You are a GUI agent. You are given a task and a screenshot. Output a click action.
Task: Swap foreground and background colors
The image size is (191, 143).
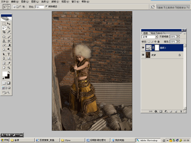pos(9,72)
